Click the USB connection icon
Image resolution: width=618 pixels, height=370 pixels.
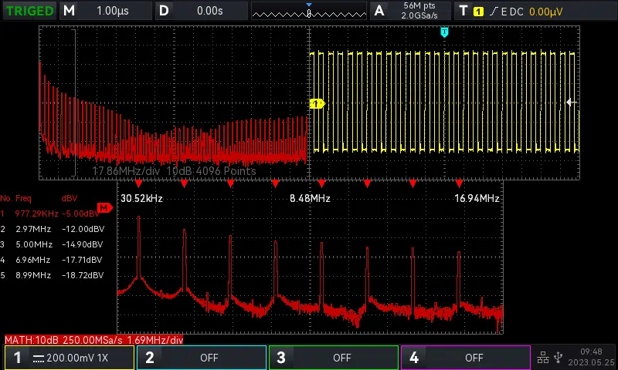click(559, 358)
